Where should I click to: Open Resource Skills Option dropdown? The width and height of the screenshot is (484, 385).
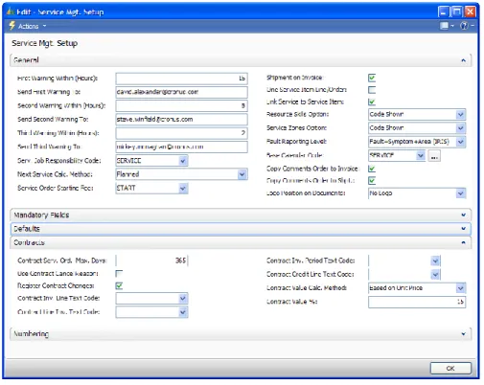click(x=460, y=114)
